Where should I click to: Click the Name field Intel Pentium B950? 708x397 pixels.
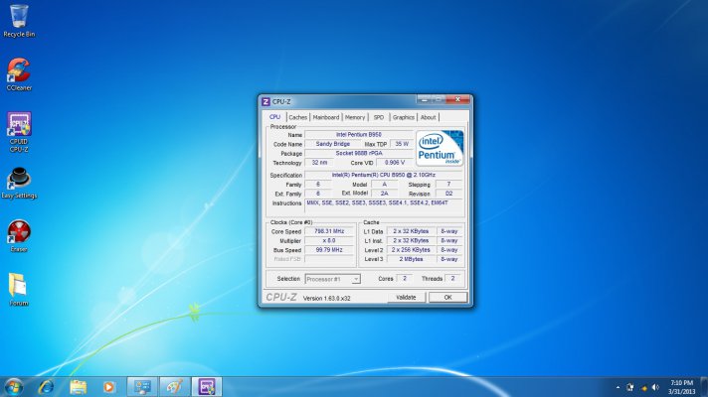pyautogui.click(x=359, y=134)
